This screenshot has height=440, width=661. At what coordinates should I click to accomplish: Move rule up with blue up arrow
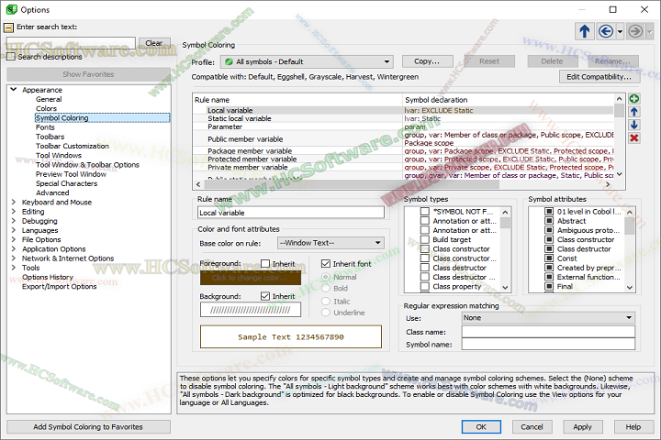(x=634, y=111)
